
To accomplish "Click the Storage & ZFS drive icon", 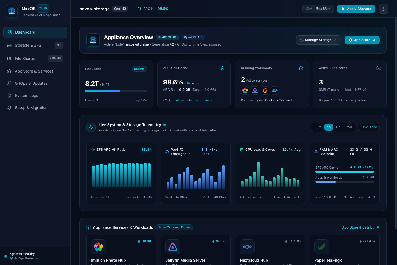I will click(x=9, y=45).
